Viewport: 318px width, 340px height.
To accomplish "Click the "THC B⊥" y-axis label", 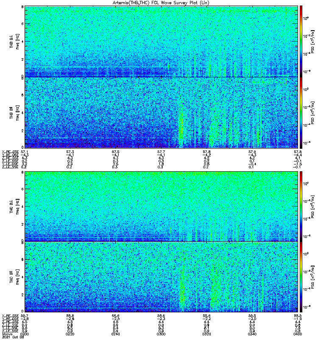I will (11, 206).
